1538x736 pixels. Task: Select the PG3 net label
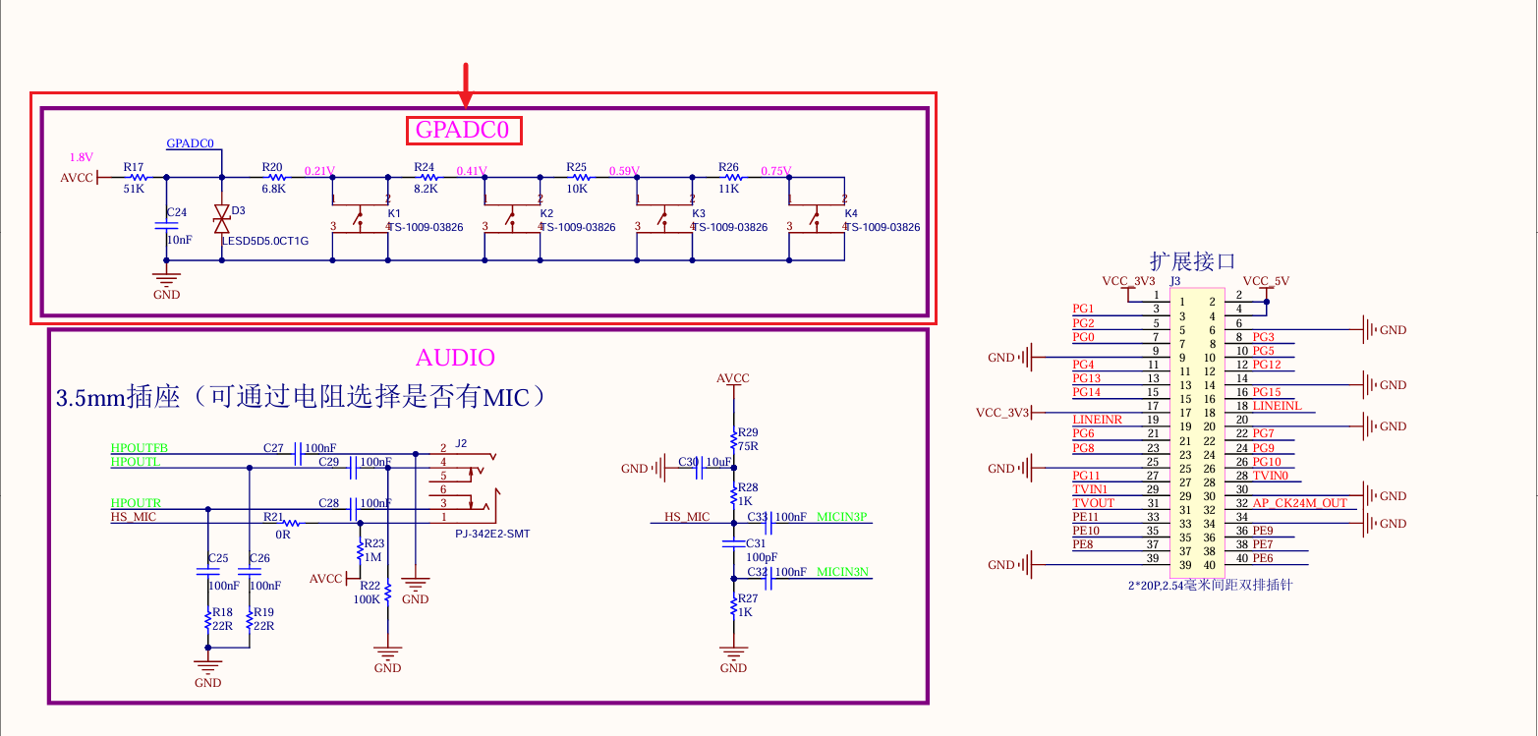1263,337
